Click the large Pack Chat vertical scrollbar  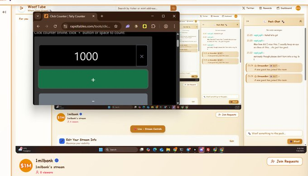[x=305, y=54]
